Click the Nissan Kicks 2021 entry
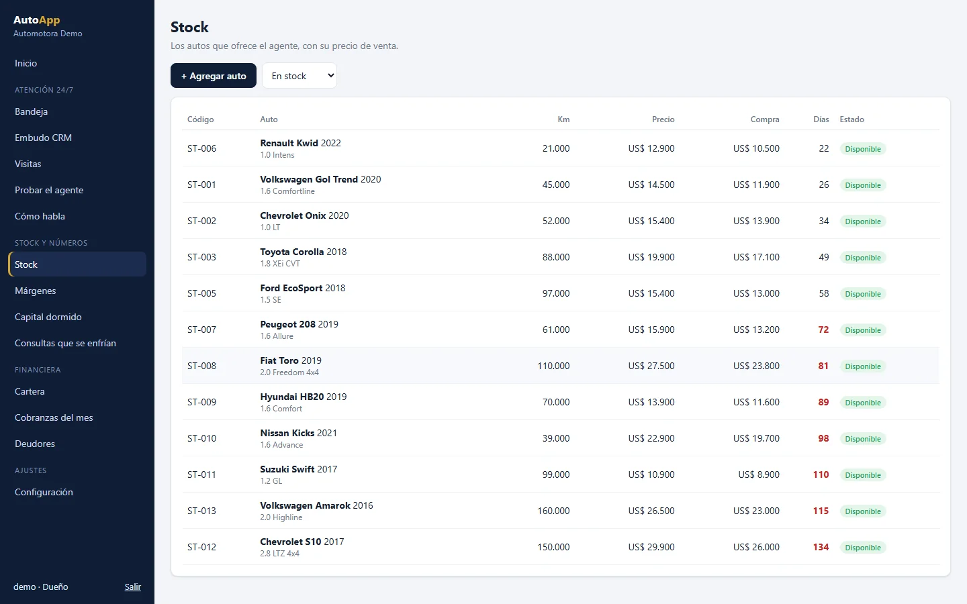The image size is (967, 604). [561, 438]
